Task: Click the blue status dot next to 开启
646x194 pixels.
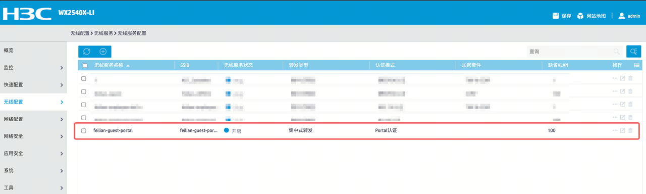Action: (227, 130)
